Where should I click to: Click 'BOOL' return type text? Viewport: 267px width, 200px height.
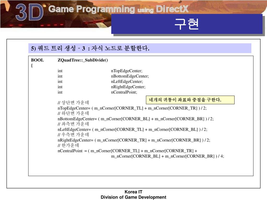pyautogui.click(x=37, y=60)
